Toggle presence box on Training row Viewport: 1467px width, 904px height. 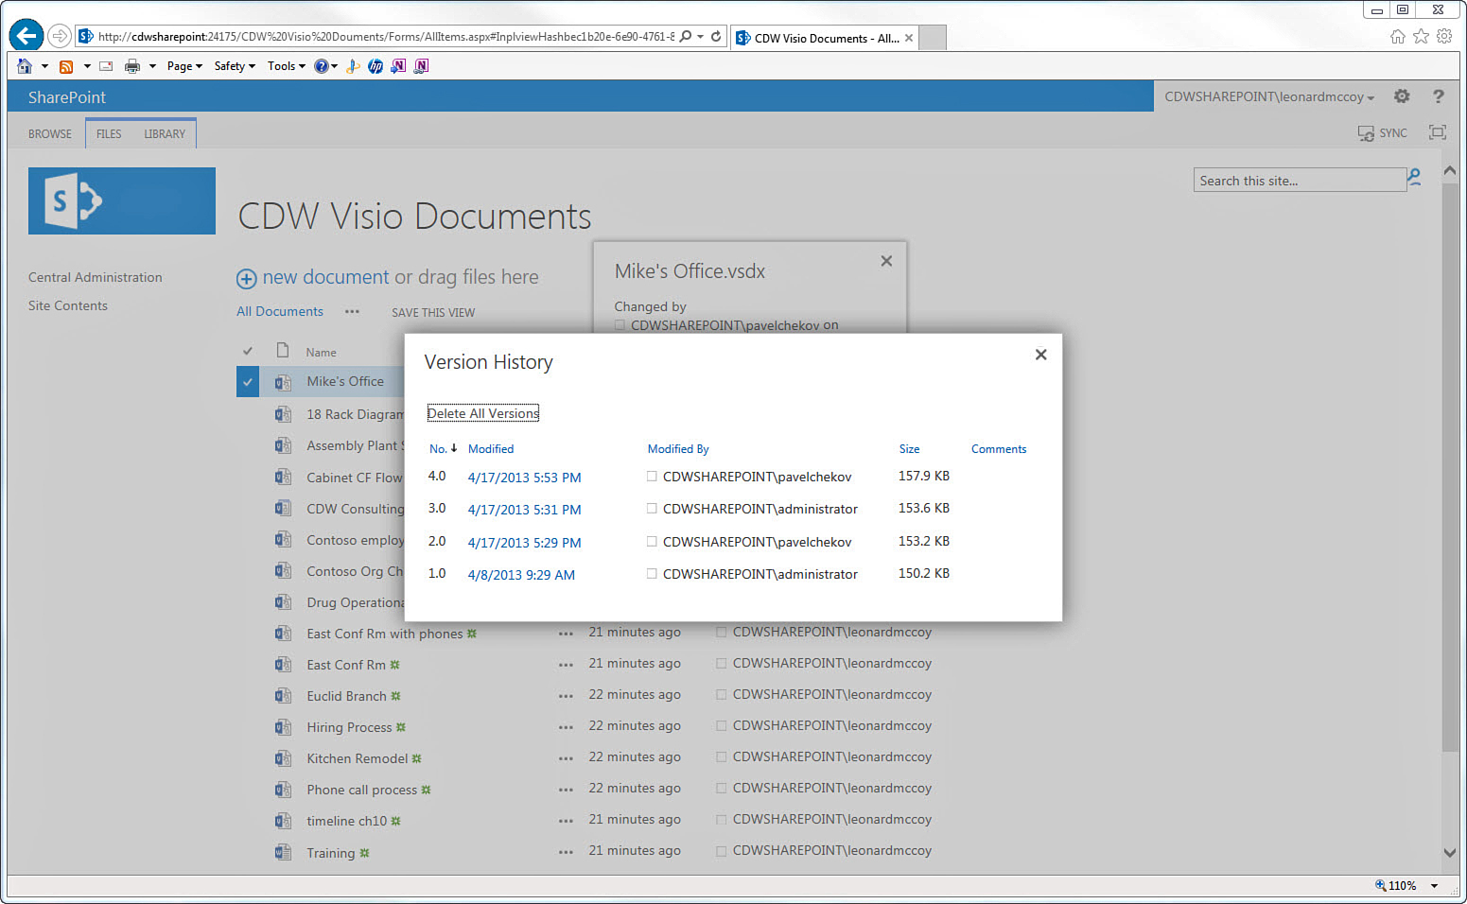722,851
